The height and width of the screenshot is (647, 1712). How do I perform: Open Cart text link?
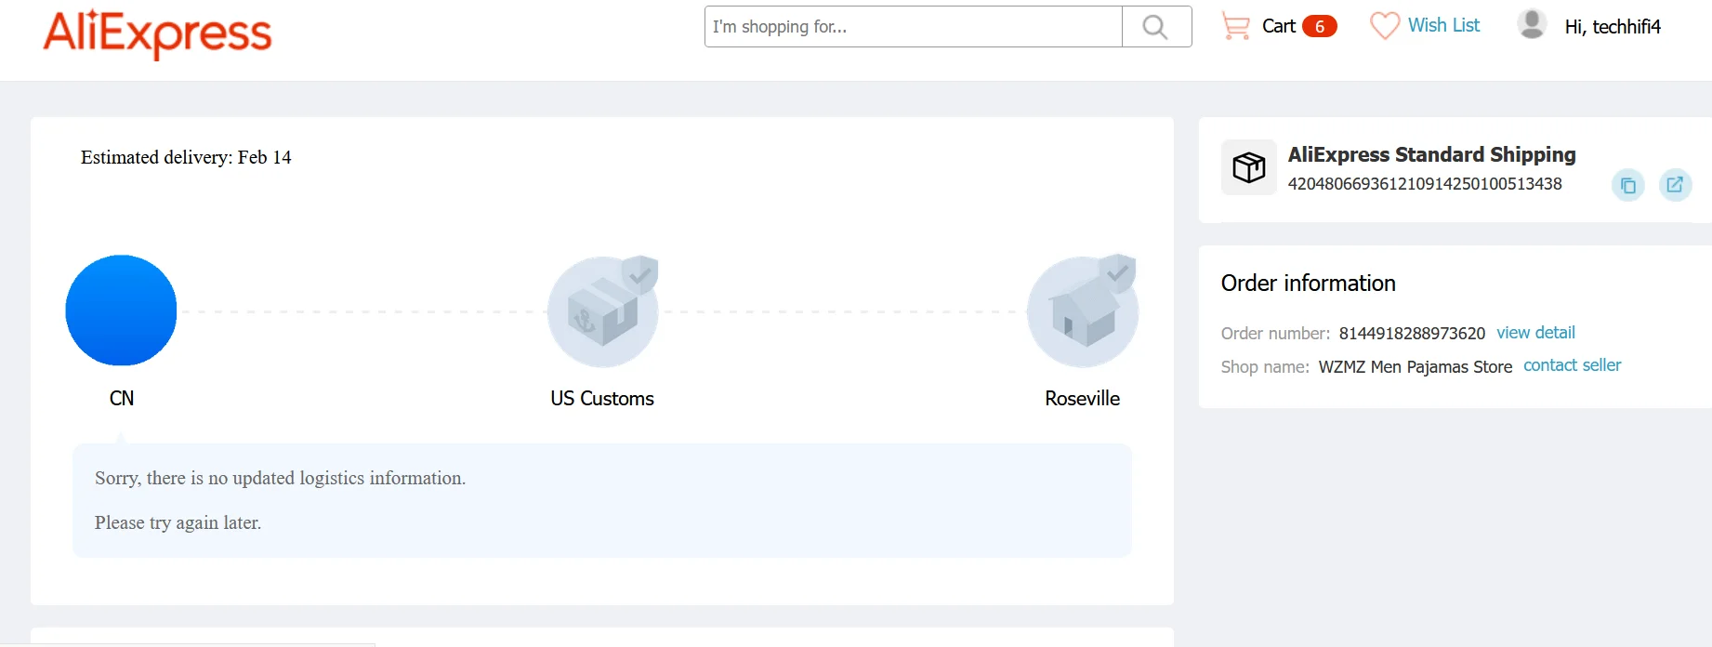pos(1279,26)
